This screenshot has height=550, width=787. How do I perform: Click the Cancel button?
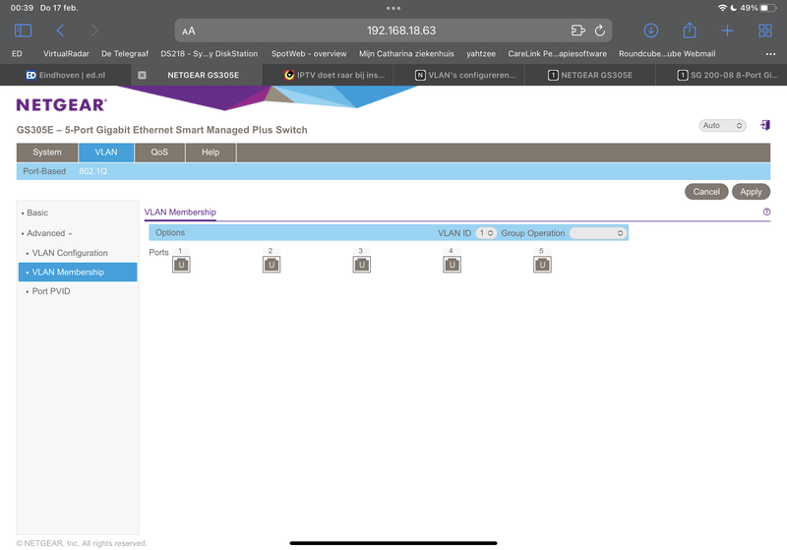pyautogui.click(x=706, y=192)
